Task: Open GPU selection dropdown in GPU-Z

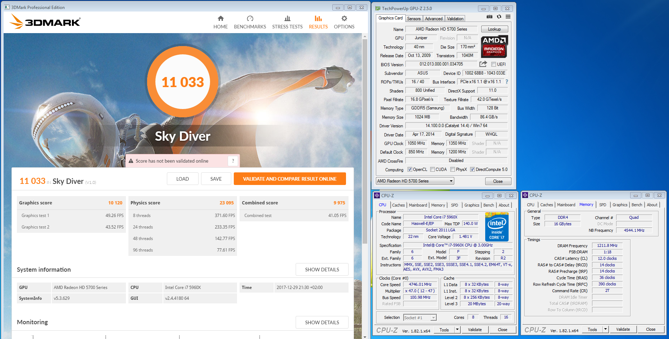Action: 415,181
